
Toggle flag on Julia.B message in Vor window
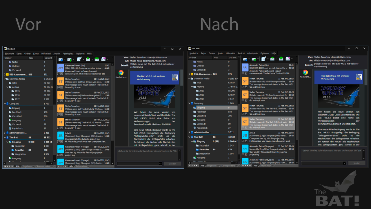click(58, 141)
